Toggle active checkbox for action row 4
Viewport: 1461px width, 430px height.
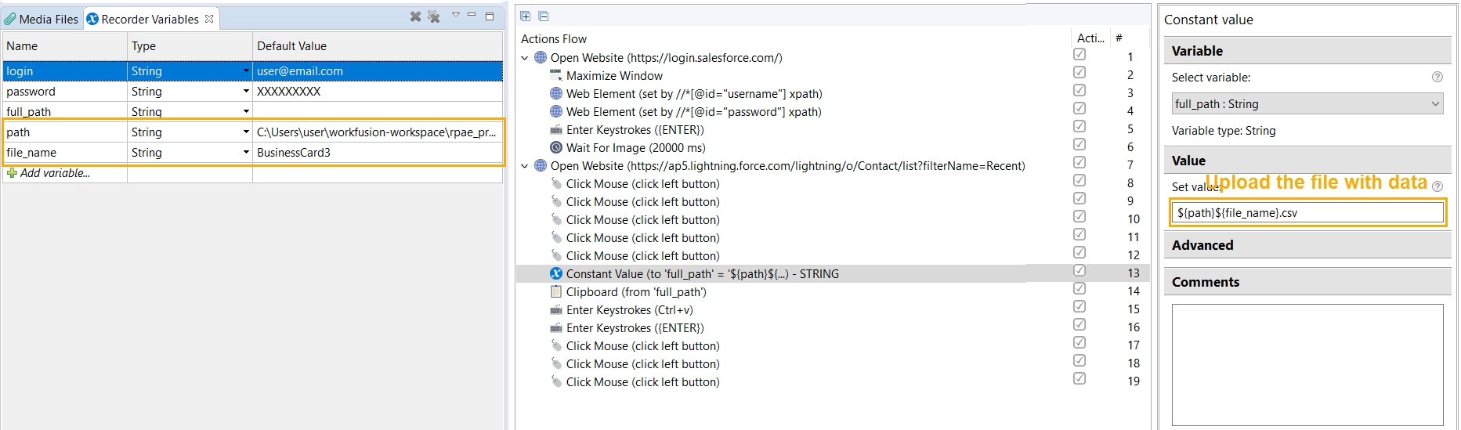[x=1079, y=108]
